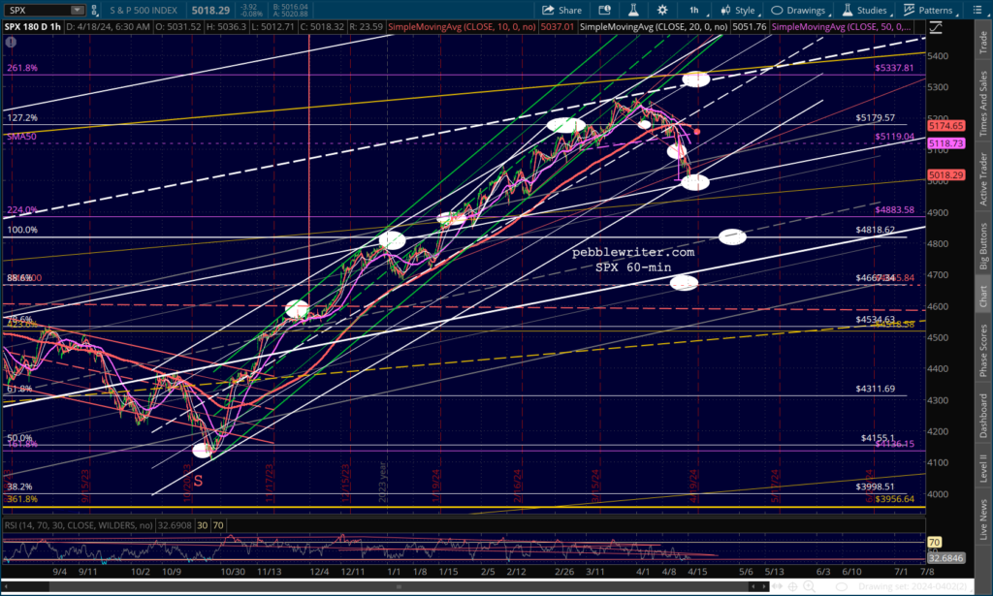Click the RSI (14, 70, 30) study label
This screenshot has height=596, width=993.
click(79, 525)
